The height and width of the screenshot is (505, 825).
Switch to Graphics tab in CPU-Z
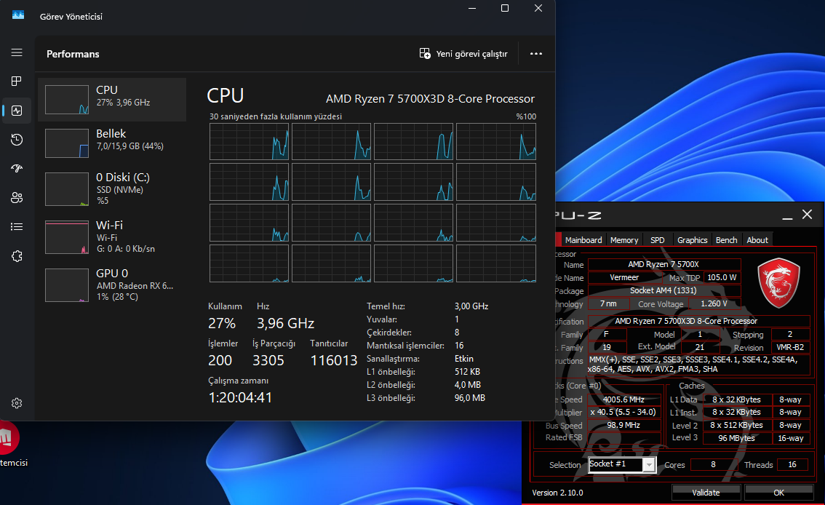(x=692, y=240)
